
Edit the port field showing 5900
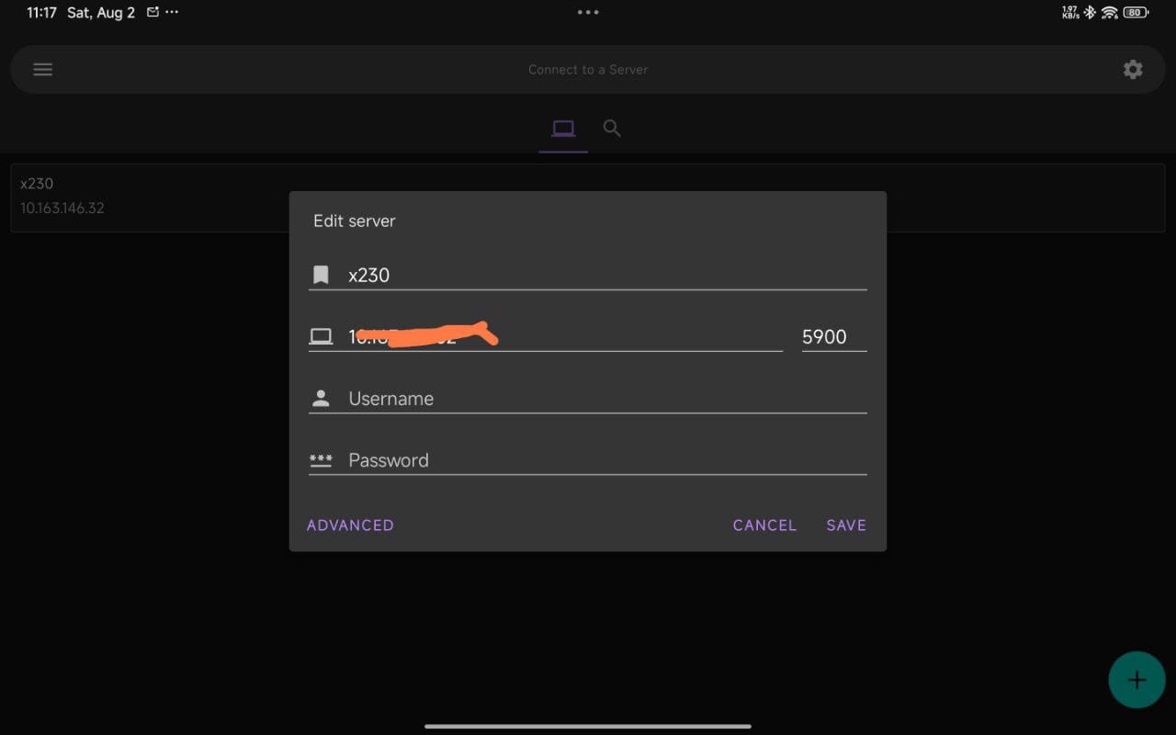pos(834,337)
